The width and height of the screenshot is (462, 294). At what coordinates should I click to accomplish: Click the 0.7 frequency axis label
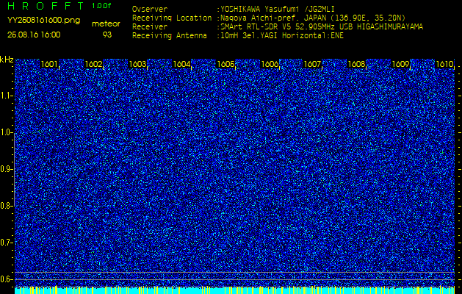coord(5,243)
